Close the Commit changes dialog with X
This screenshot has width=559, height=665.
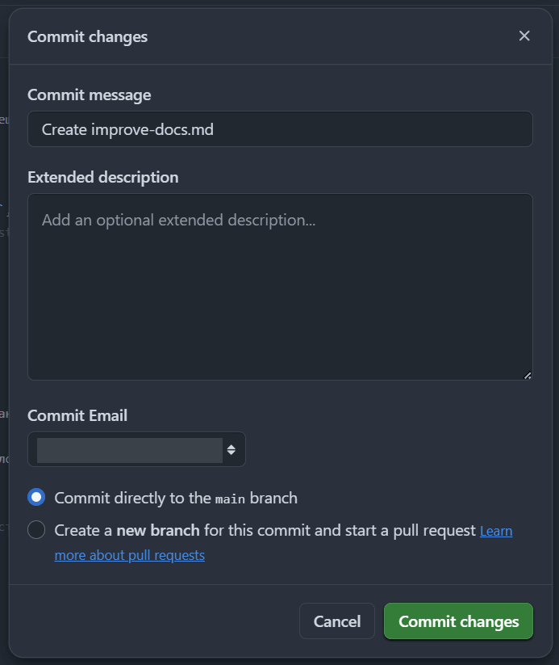pyautogui.click(x=524, y=36)
